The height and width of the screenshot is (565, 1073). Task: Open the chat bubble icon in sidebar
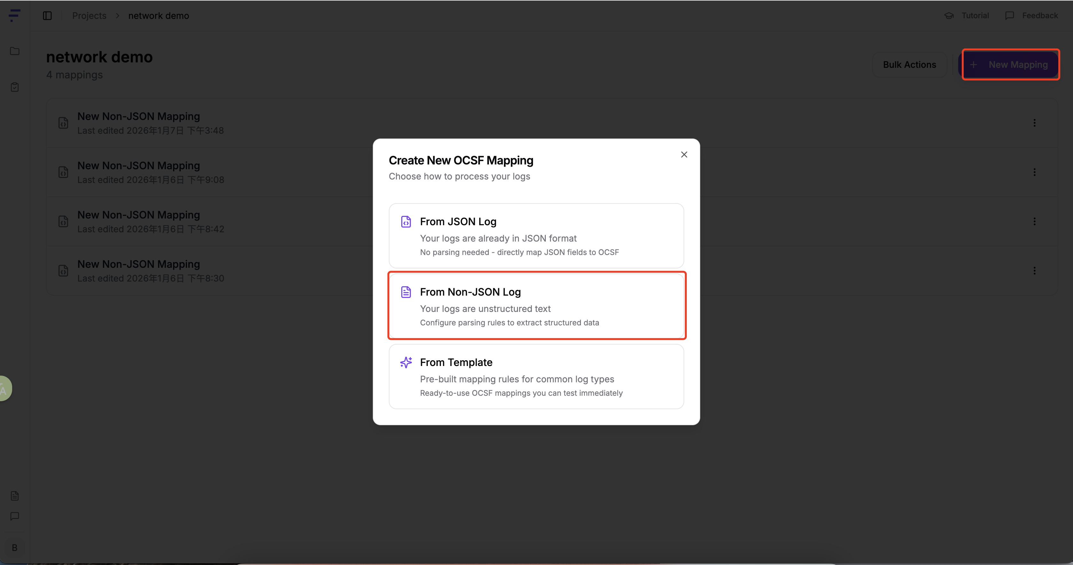(15, 516)
